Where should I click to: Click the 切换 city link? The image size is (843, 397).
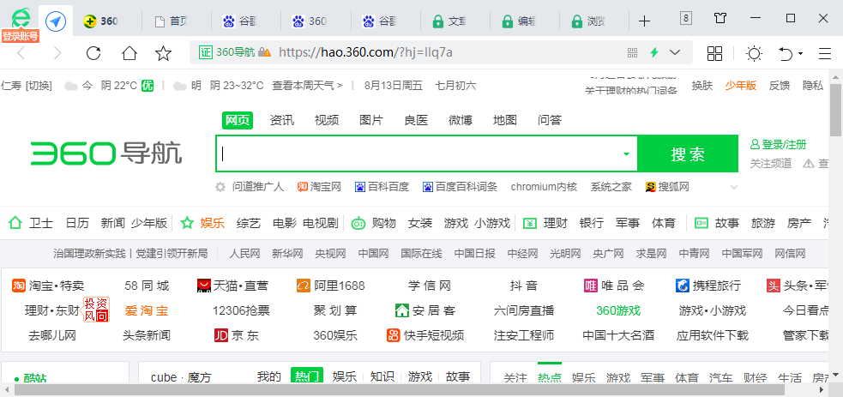[x=39, y=86]
